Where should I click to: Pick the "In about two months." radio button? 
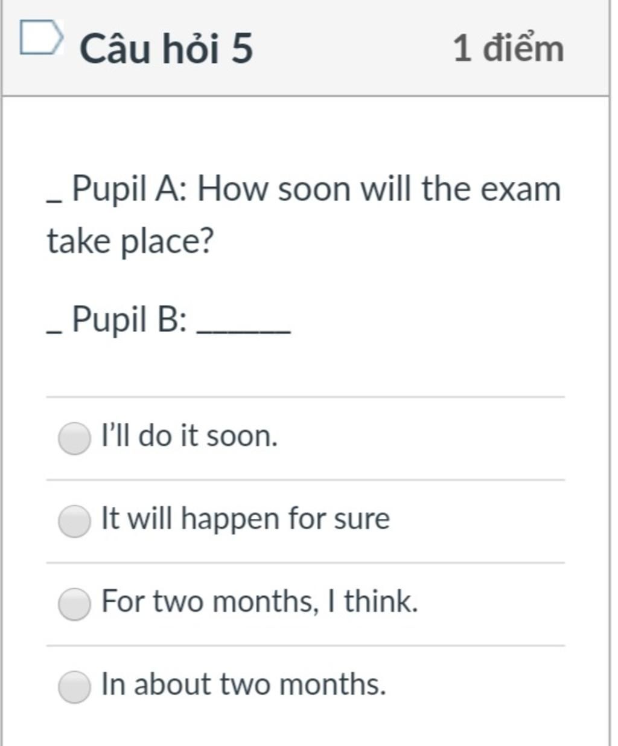74,686
